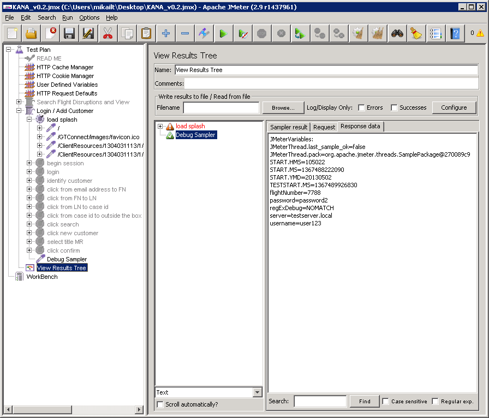Open the Search menu

point(47,17)
